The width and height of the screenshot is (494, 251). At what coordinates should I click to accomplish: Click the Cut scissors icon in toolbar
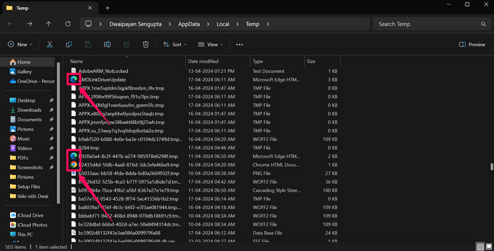pyautogui.click(x=50, y=44)
